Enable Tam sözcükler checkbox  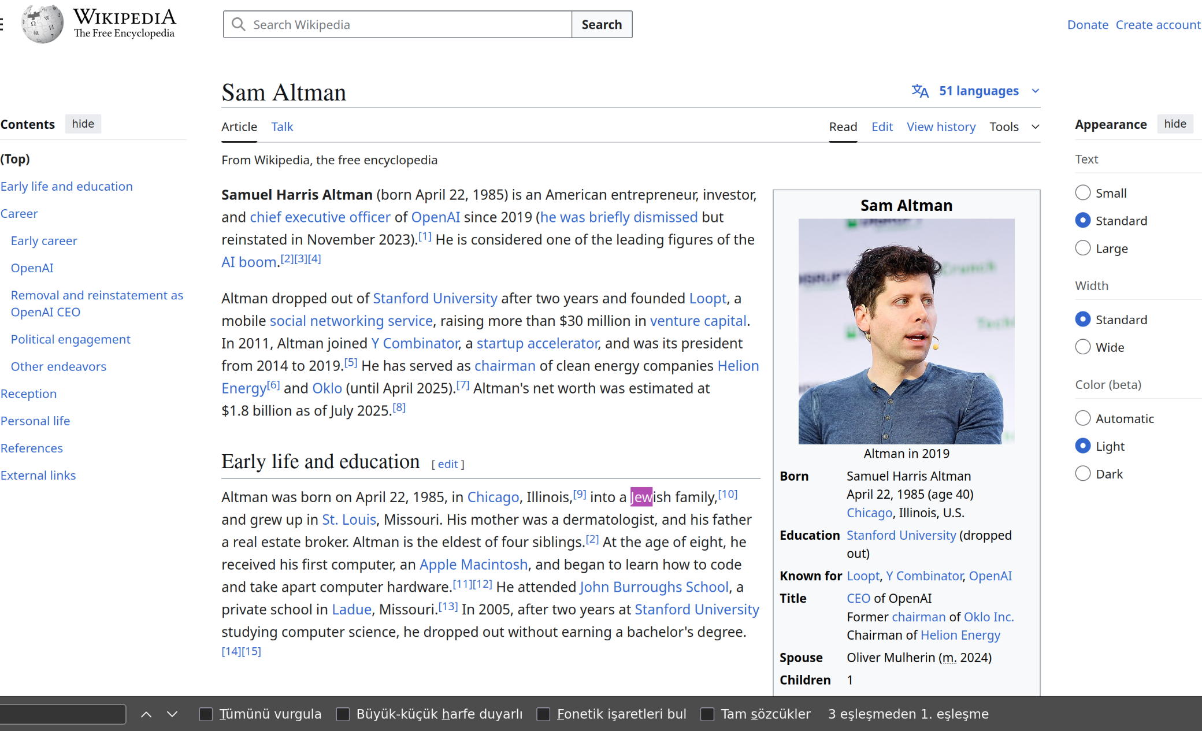pos(707,714)
